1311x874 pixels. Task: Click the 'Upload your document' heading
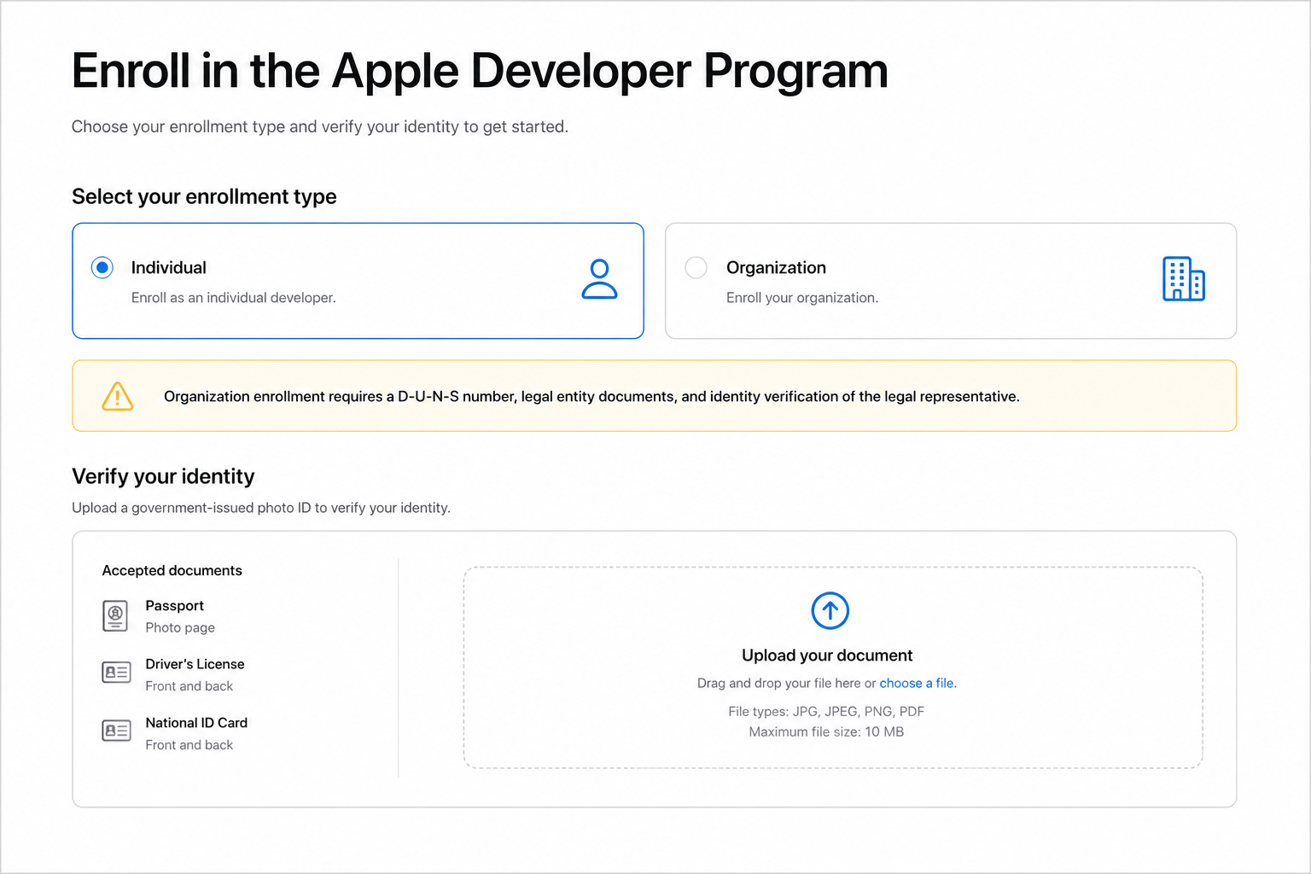827,655
